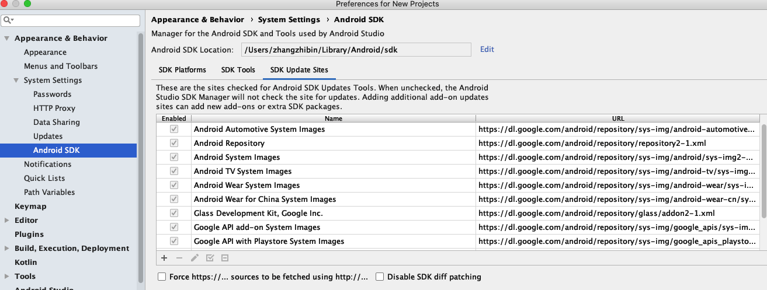Switch to the SDK Platforms tab
The width and height of the screenshot is (767, 290).
tap(182, 70)
